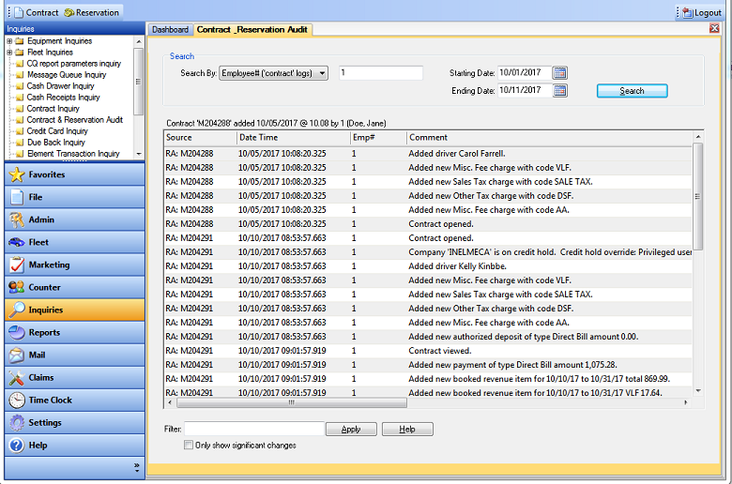The width and height of the screenshot is (732, 484).
Task: Click the Marketing checkmark icon
Action: [17, 265]
